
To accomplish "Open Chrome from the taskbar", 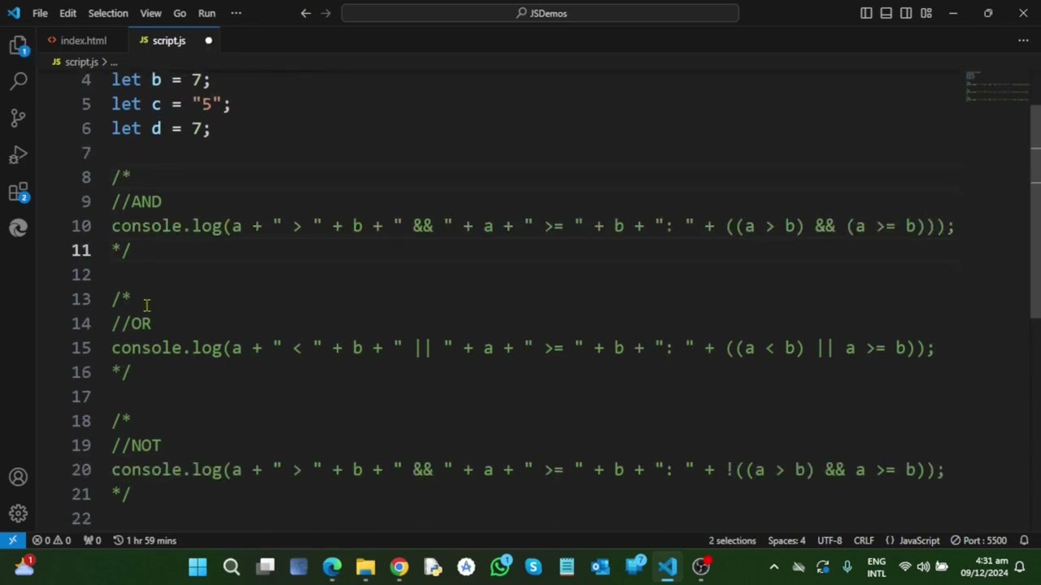I will click(399, 566).
